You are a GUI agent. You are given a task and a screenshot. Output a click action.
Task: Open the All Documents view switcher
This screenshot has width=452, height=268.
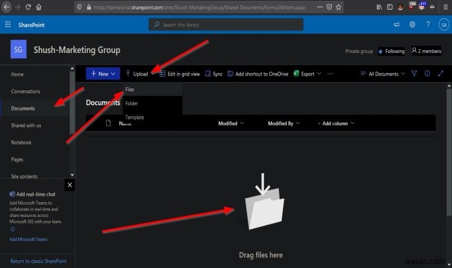(383, 74)
